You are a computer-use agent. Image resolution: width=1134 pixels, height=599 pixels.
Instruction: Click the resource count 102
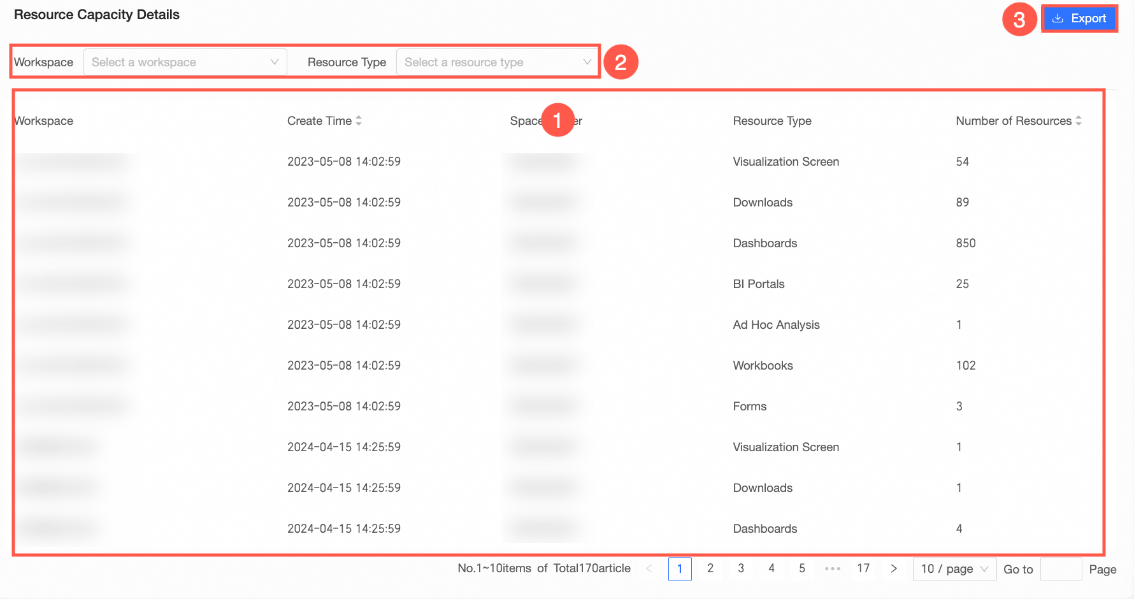click(x=966, y=366)
